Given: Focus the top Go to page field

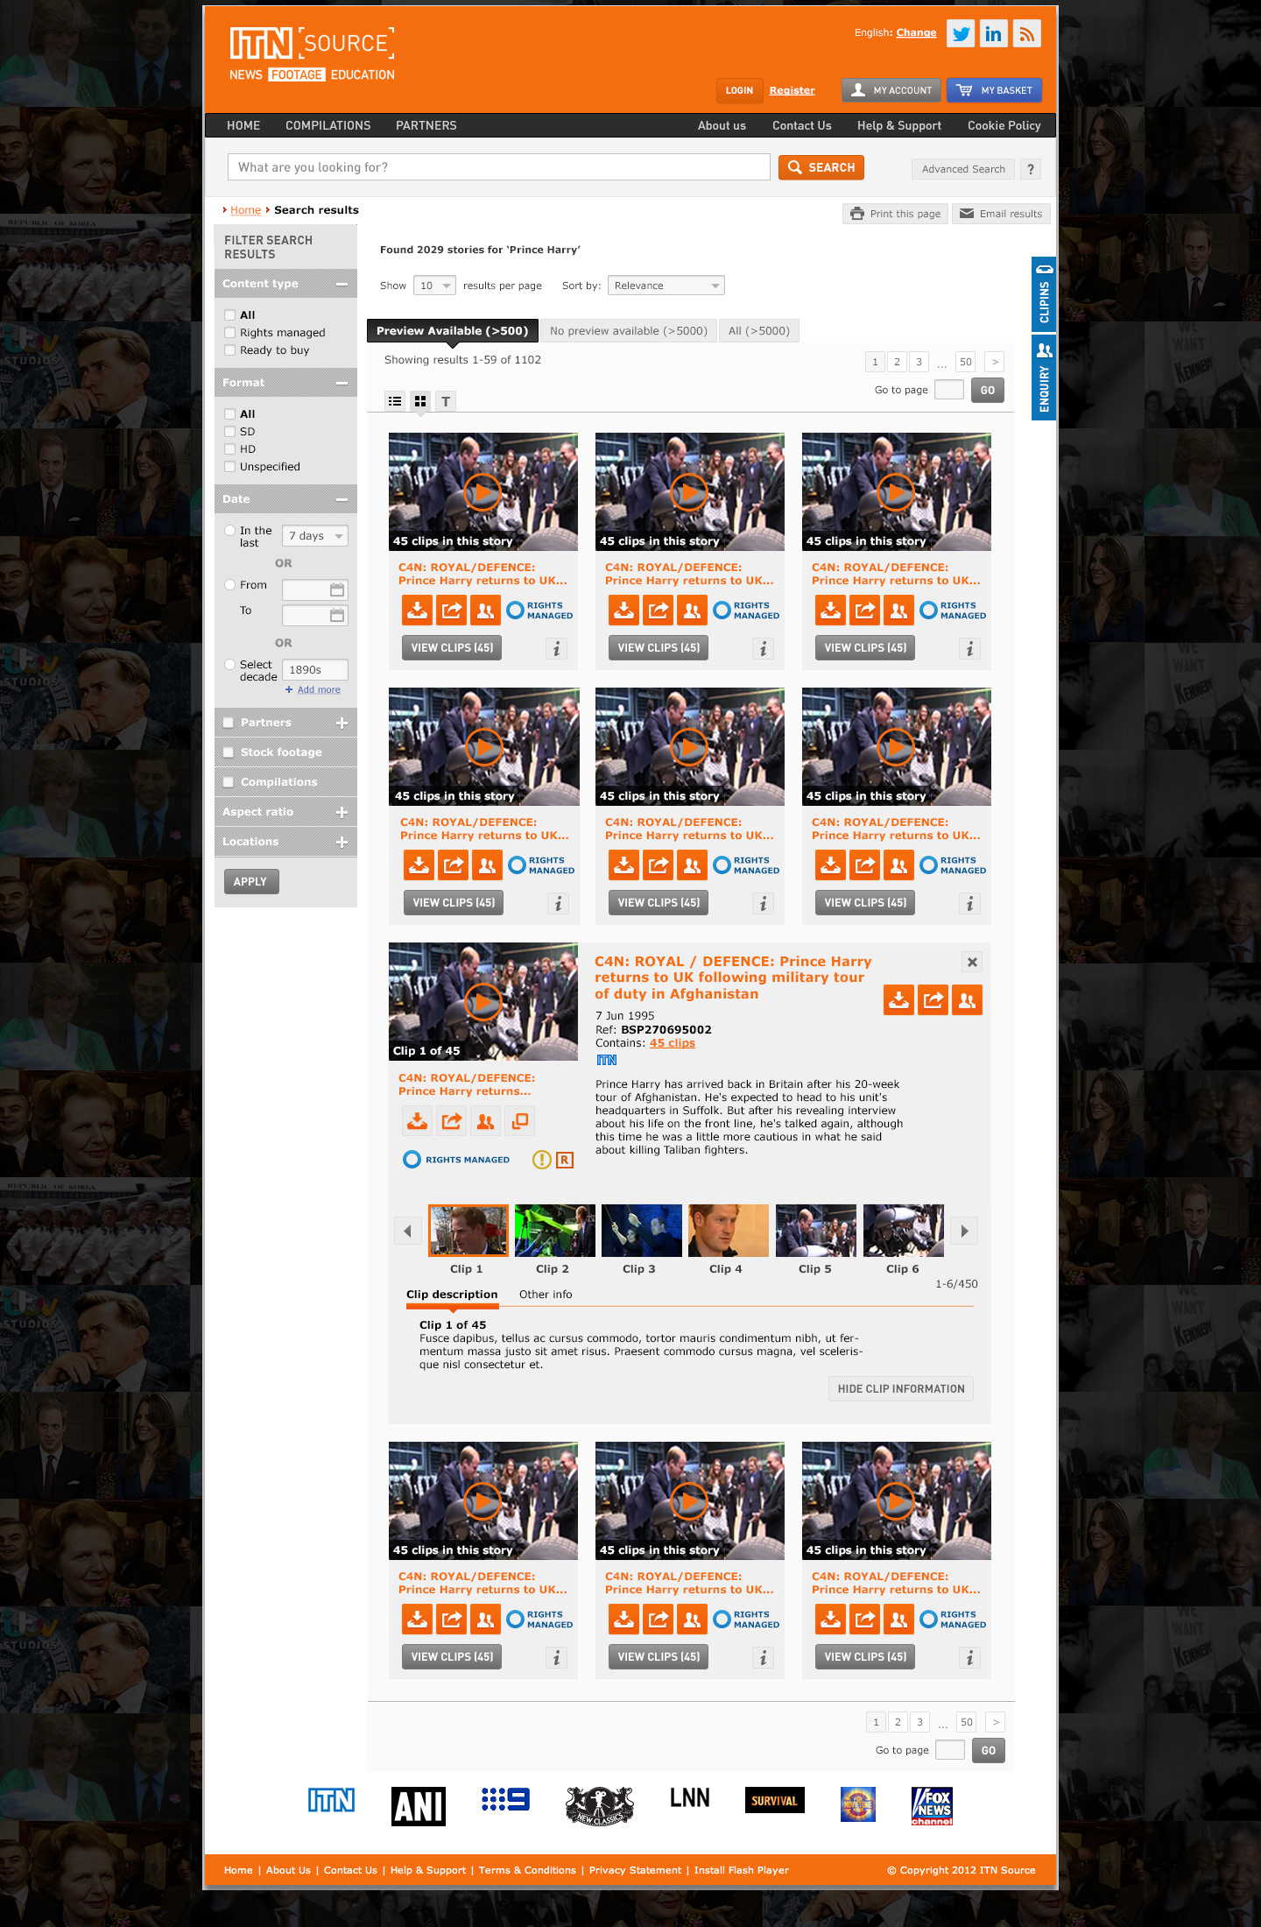Looking at the screenshot, I should 949,390.
